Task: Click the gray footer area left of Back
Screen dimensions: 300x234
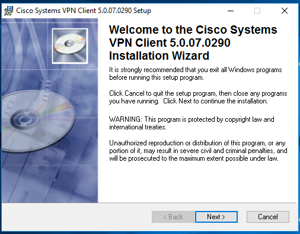Action: [77, 217]
